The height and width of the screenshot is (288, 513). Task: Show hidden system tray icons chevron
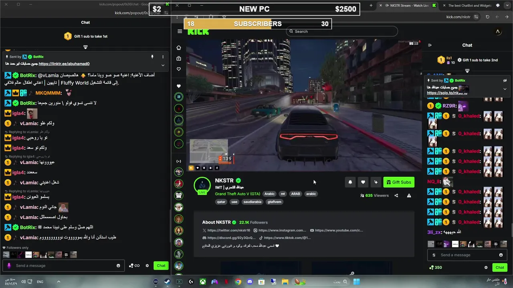click(x=59, y=282)
